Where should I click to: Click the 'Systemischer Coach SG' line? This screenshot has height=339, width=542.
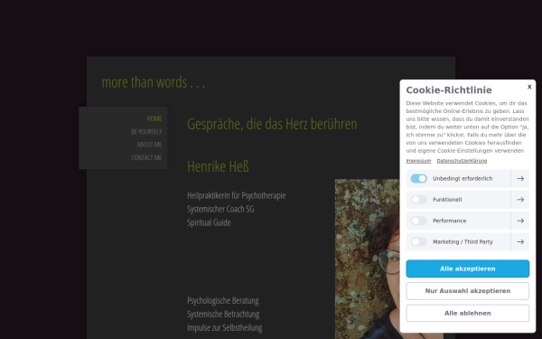click(220, 209)
